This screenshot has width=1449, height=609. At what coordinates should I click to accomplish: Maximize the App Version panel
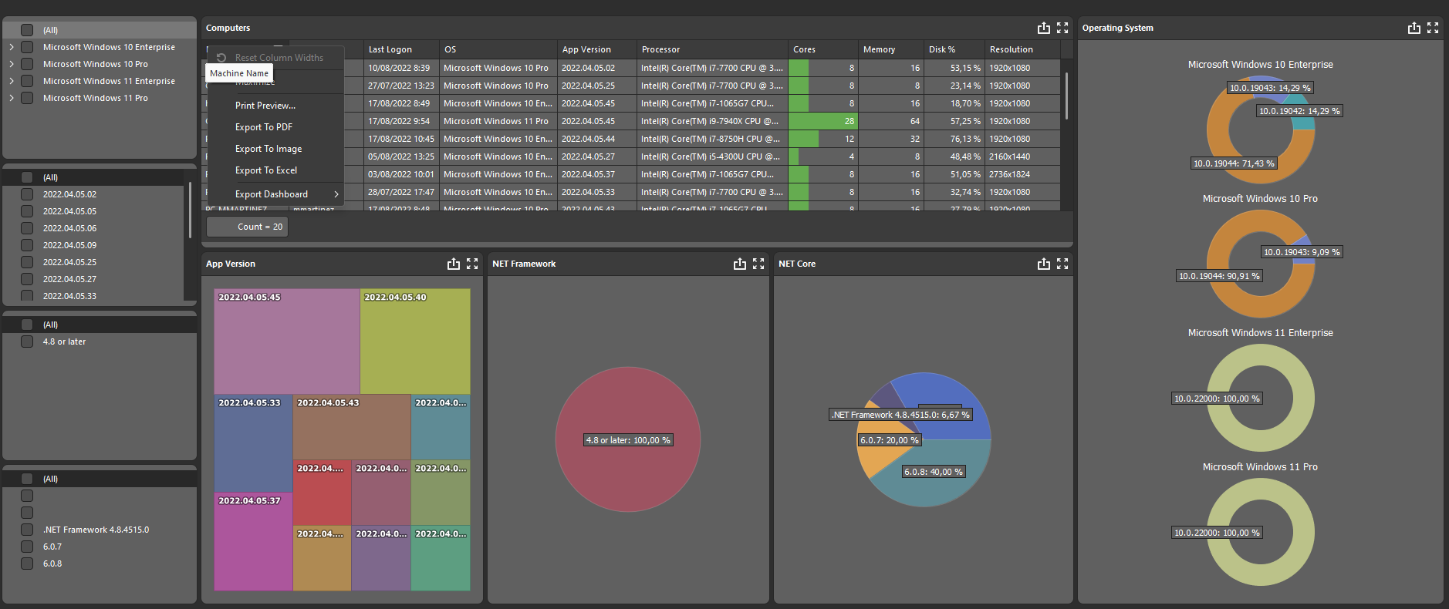472,264
